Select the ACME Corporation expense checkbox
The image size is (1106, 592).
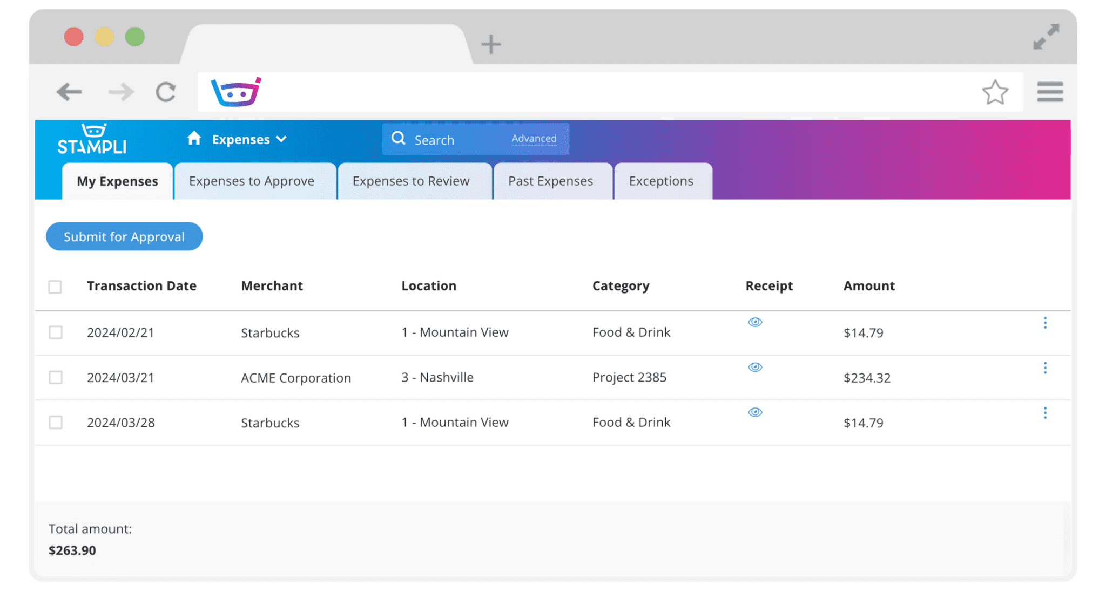55,377
